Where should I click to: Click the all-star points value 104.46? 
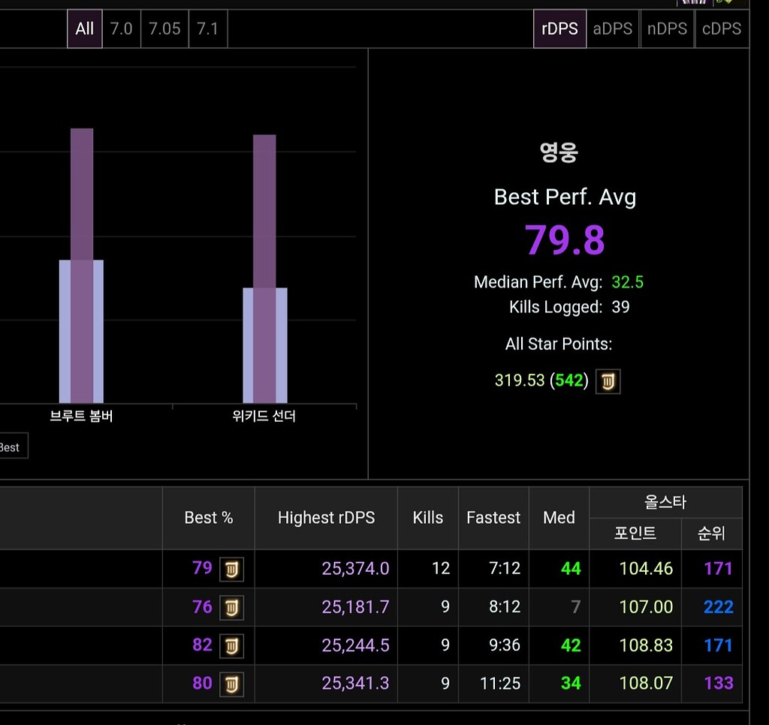click(x=646, y=569)
